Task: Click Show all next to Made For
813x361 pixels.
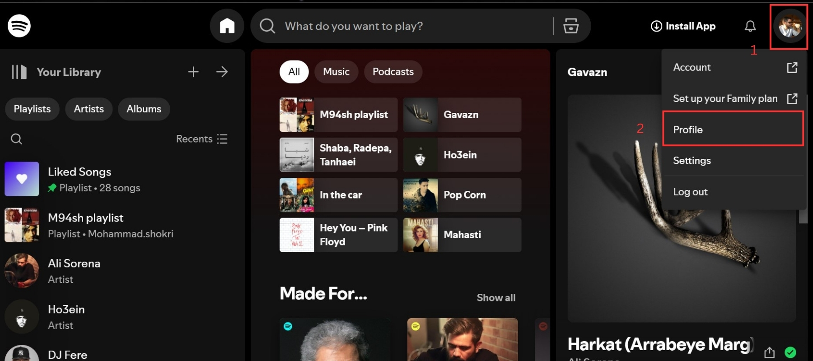Action: pyautogui.click(x=496, y=298)
